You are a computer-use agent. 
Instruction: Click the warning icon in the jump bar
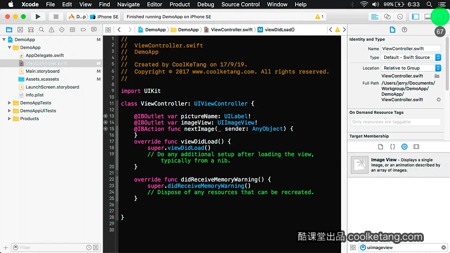tap(337, 30)
